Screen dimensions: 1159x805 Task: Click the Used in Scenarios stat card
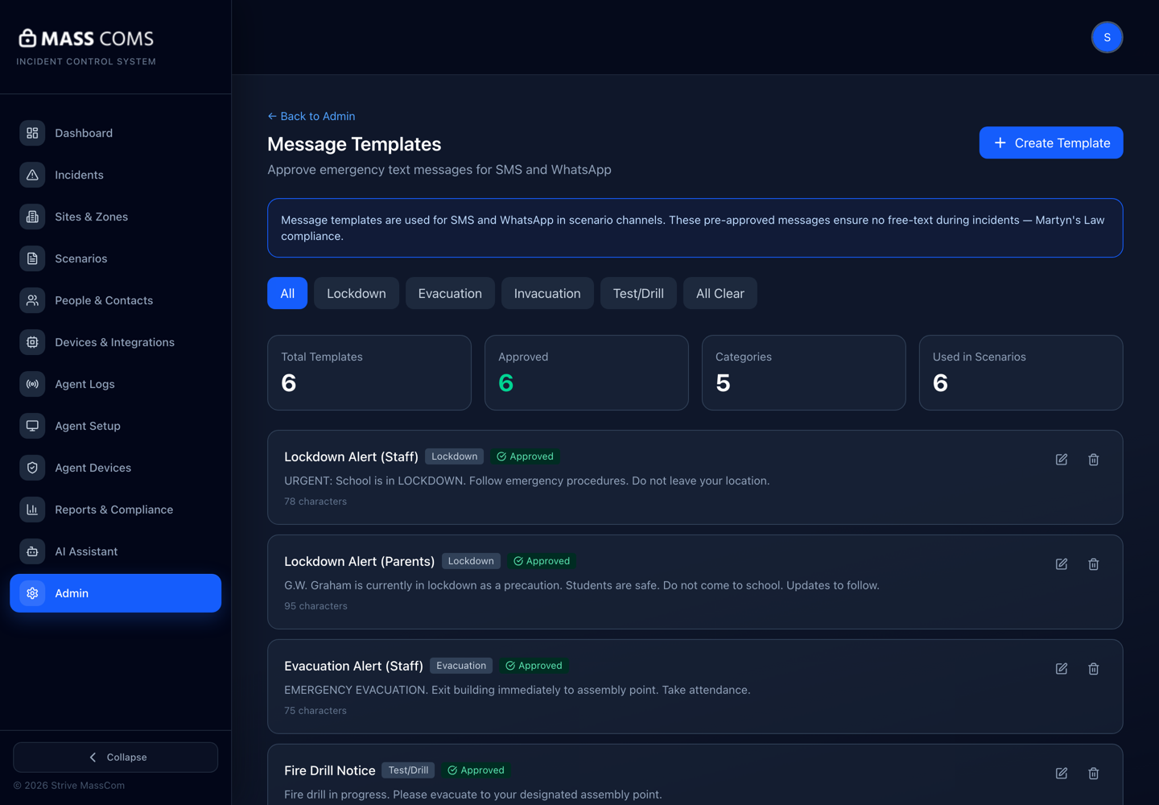1021,373
